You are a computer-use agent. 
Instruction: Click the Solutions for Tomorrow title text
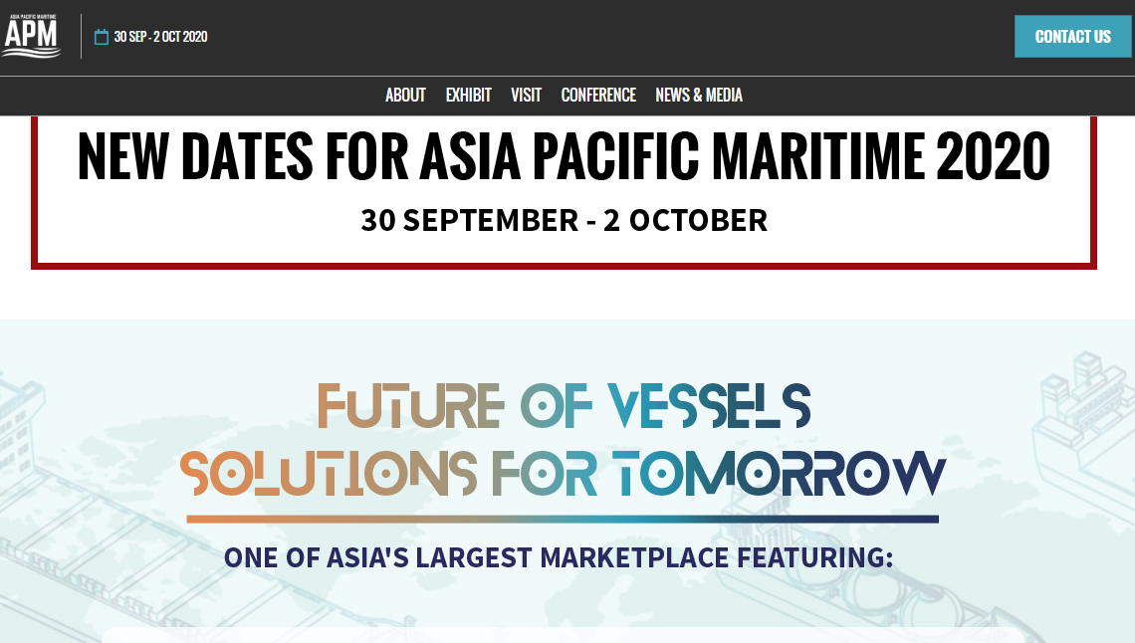coord(564,472)
